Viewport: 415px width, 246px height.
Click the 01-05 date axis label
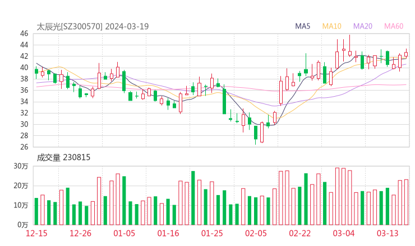point(124,233)
